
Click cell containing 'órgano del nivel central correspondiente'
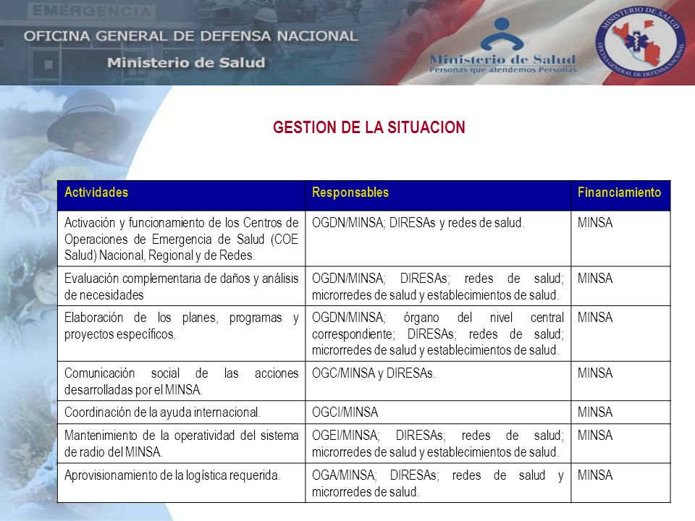pyautogui.click(x=438, y=334)
